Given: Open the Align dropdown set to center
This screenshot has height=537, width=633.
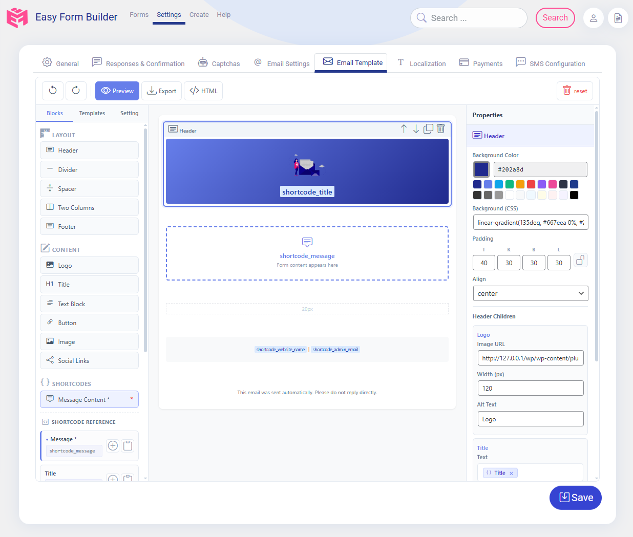Looking at the screenshot, I should point(530,293).
